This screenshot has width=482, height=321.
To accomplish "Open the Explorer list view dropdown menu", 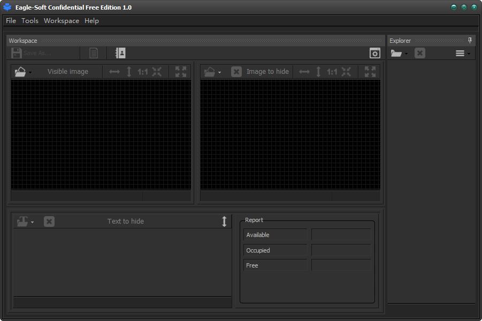I will (x=463, y=53).
